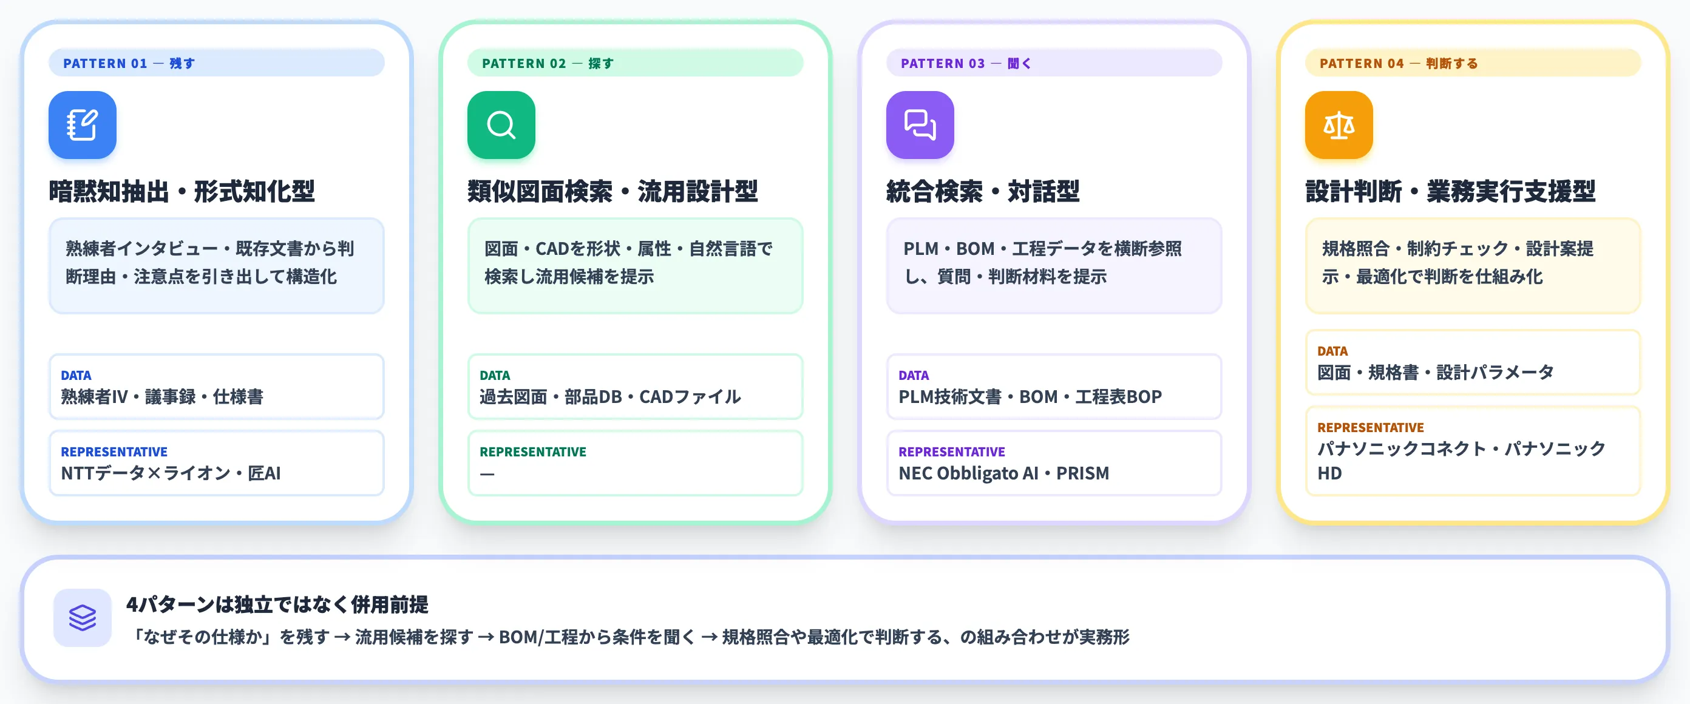The width and height of the screenshot is (1690, 704).
Task: Select the PATTERN 03 — 聞く badge
Action: tap(1054, 63)
